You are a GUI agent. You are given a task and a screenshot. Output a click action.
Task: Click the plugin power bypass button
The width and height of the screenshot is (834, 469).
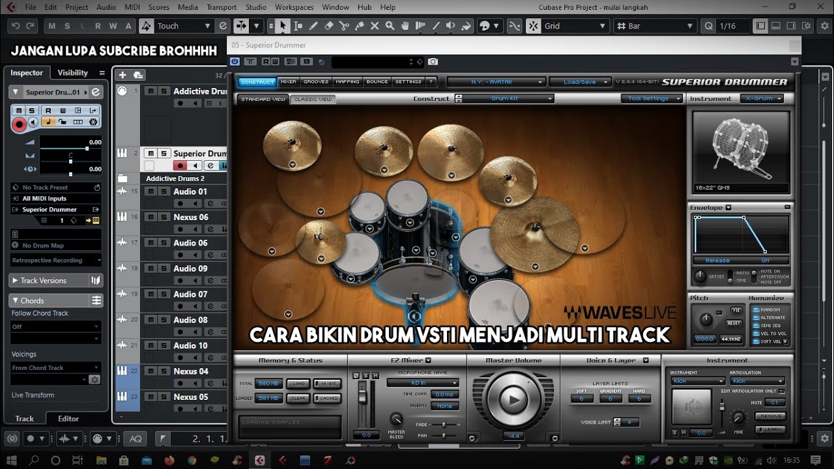pos(235,62)
